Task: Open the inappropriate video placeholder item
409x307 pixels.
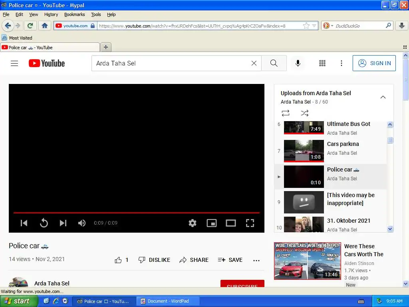Action: tap(331, 202)
